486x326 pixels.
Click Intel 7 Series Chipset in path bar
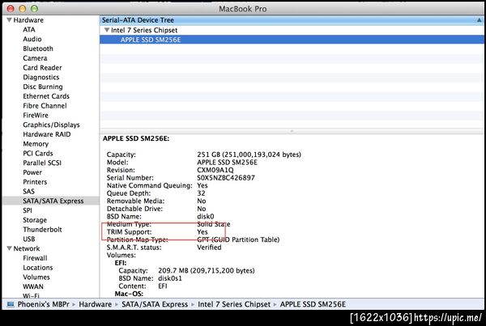(234, 304)
